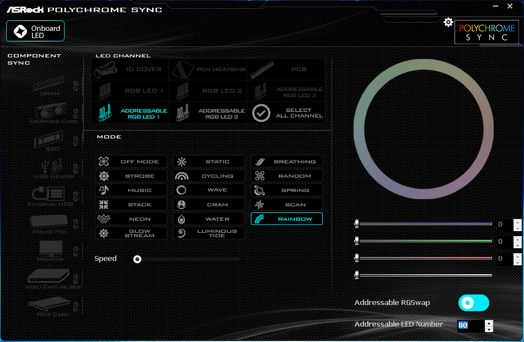Select the Neon mode icon
524x342 pixels.
104,219
